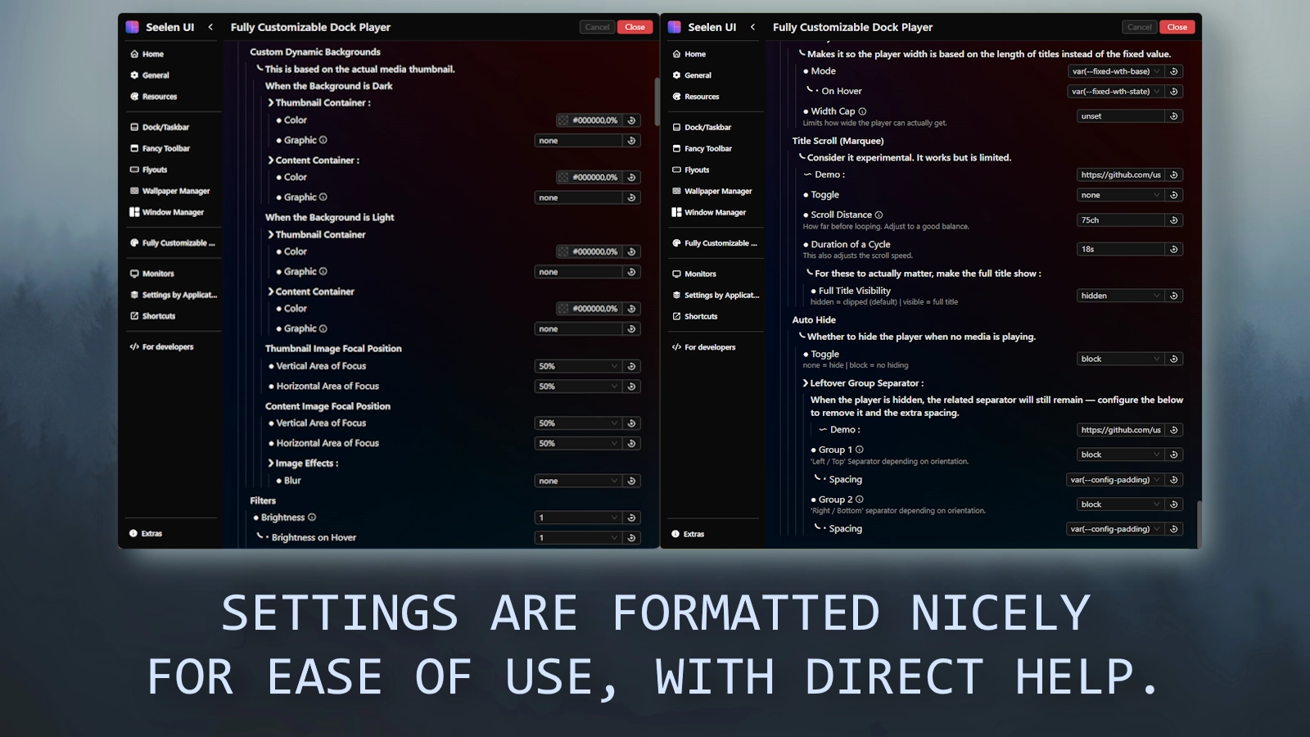The height and width of the screenshot is (737, 1310).
Task: Open the General settings section
Action: tap(156, 75)
